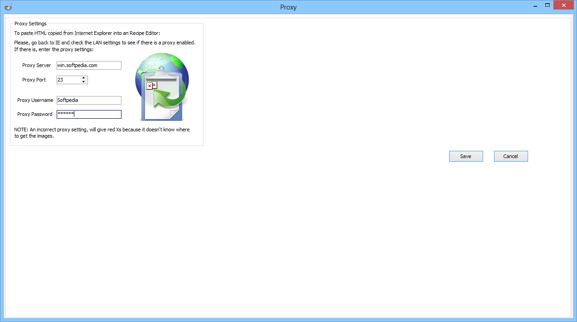Click the 'Proxy Password' label
This screenshot has width=577, height=322.
(x=35, y=114)
